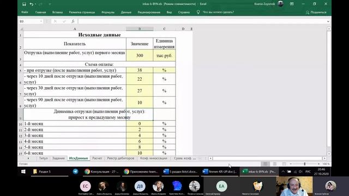Select the '6-й месяц' row label
349x196 pixels.
pyautogui.click(x=75, y=153)
